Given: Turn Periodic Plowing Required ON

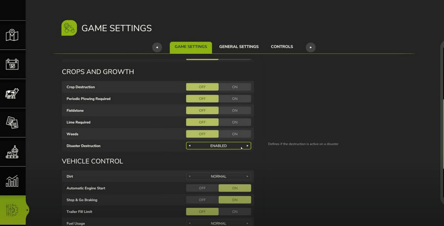Looking at the screenshot, I should (x=235, y=99).
